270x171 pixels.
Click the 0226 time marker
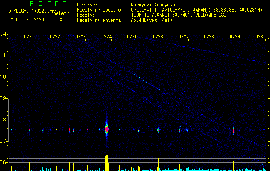158,37
